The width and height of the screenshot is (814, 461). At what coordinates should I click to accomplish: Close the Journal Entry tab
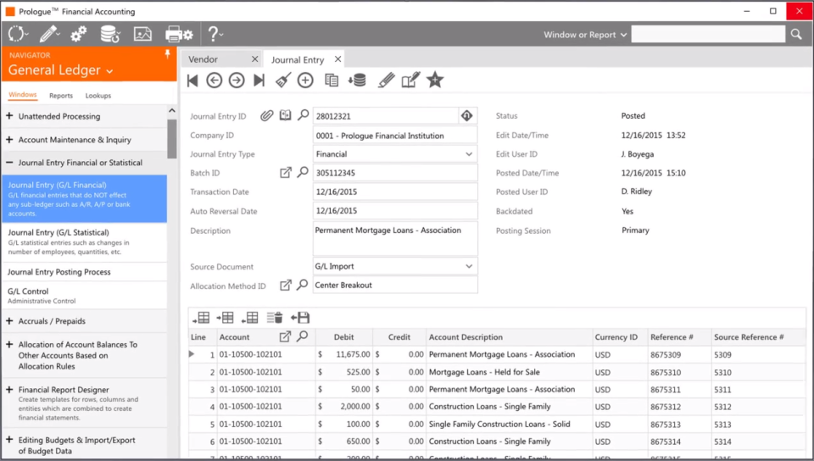pos(338,59)
